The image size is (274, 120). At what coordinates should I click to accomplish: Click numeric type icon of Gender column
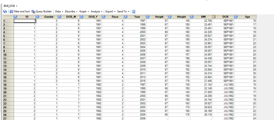pos(38,17)
